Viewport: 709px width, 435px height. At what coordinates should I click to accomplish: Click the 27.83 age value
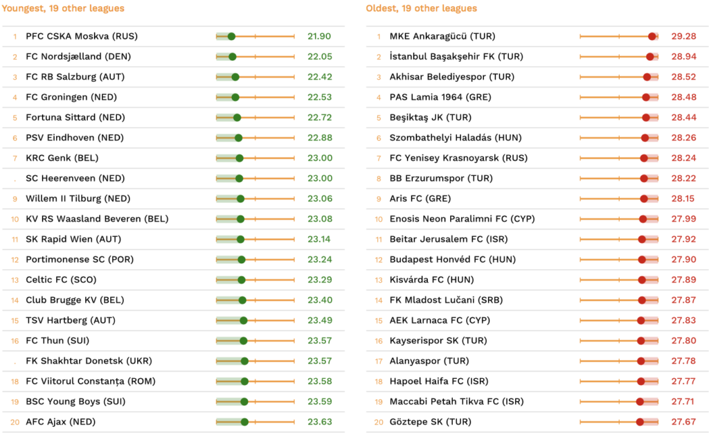(x=683, y=320)
